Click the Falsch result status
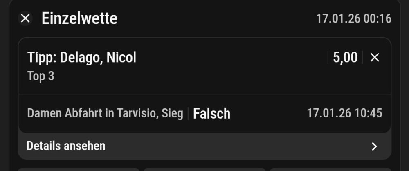Image resolution: width=409 pixels, height=171 pixels. [211, 113]
